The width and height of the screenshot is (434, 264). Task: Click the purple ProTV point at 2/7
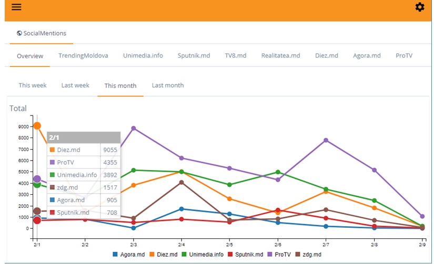coord(326,140)
